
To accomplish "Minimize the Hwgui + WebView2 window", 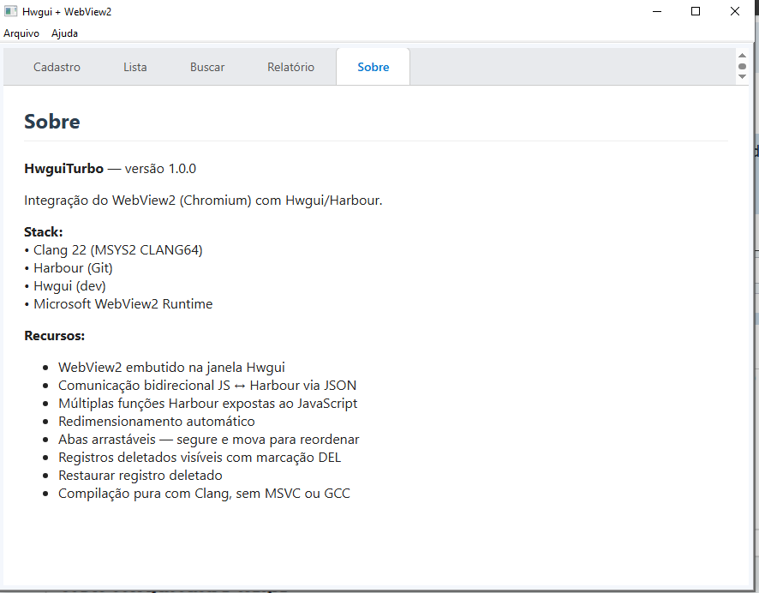I will [x=657, y=11].
